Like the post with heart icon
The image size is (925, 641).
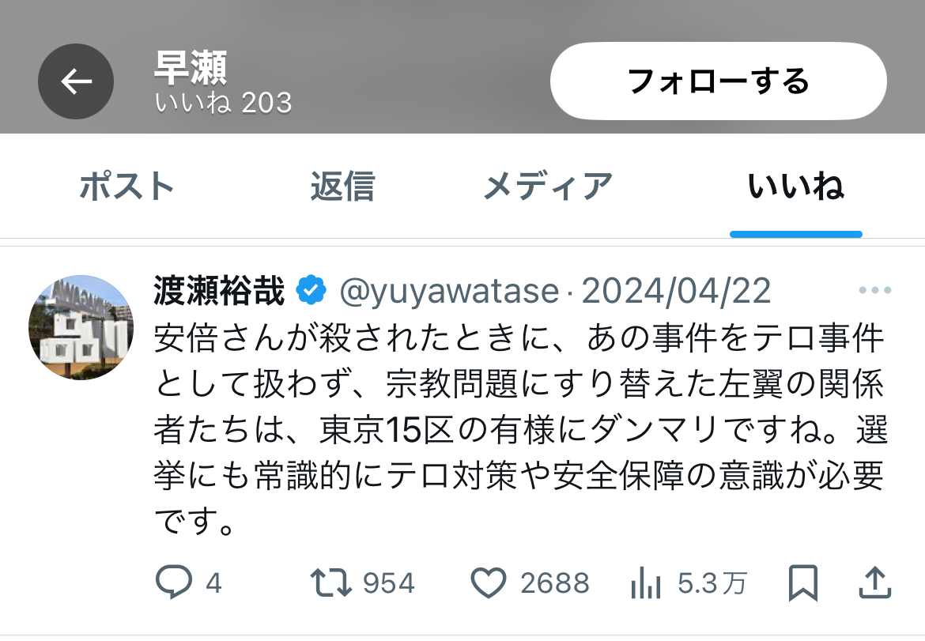point(489,583)
